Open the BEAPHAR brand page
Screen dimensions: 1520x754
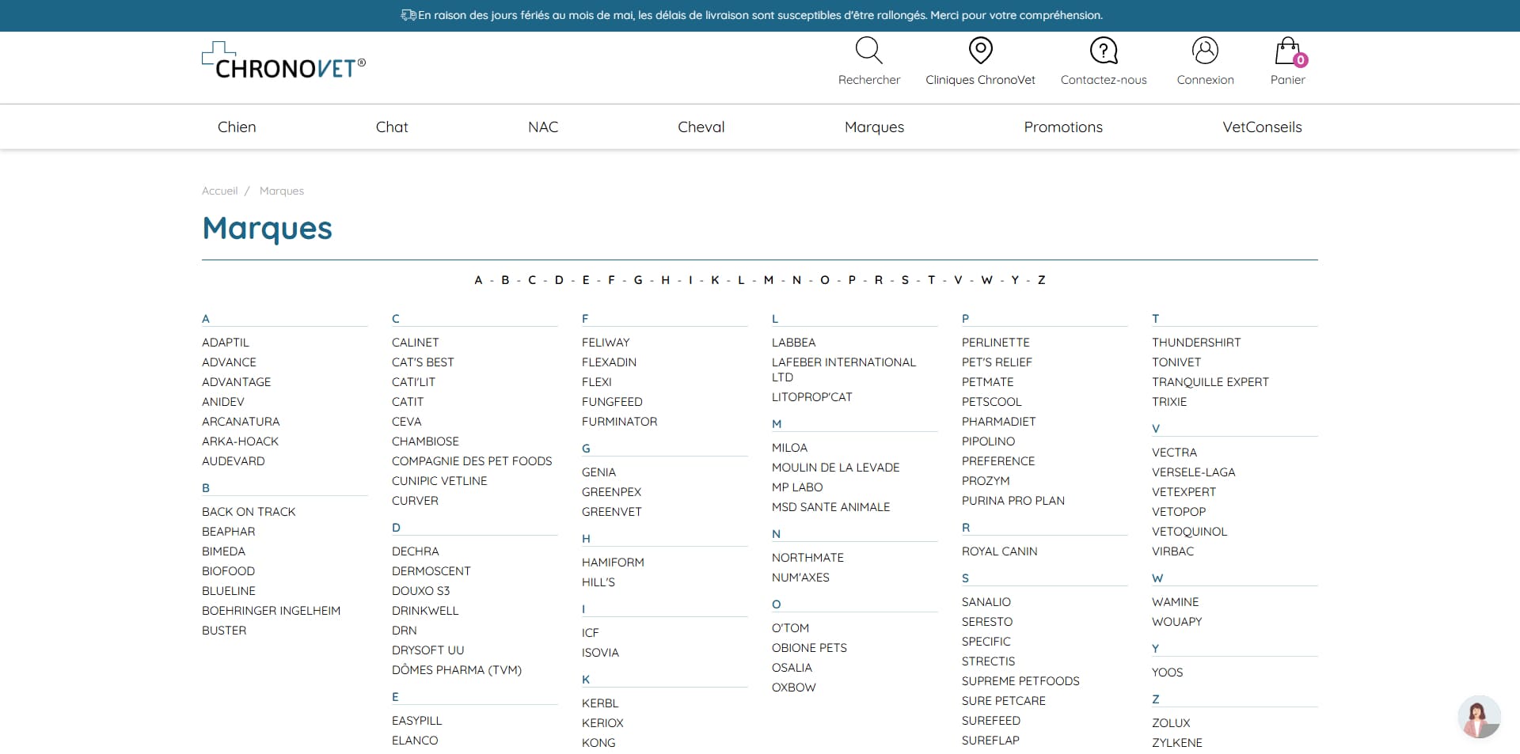[x=228, y=532]
